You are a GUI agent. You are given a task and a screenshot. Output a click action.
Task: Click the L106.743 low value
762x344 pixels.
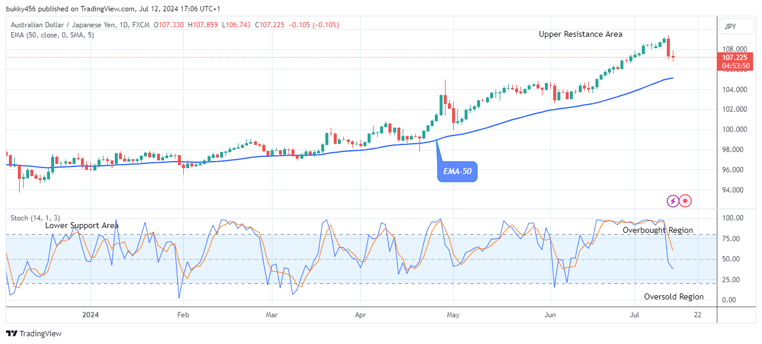pos(236,25)
